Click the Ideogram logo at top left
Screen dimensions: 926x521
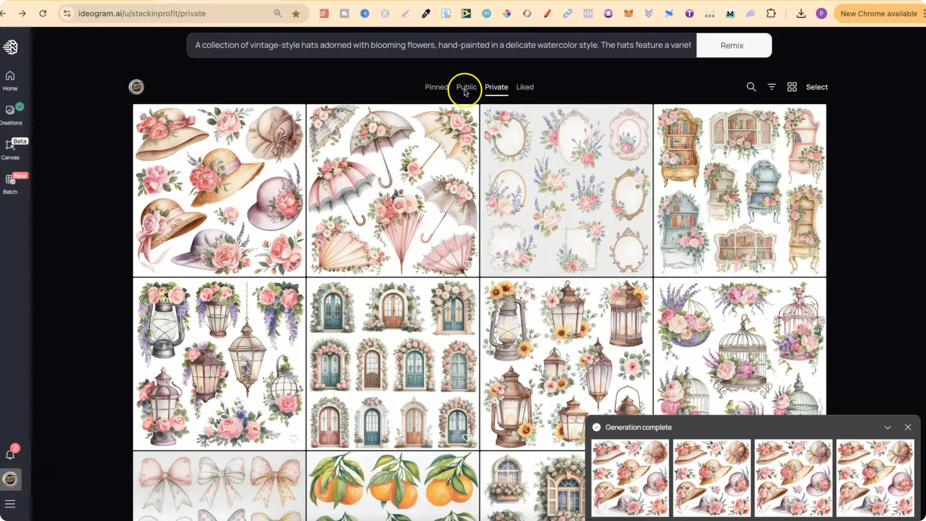[x=11, y=47]
